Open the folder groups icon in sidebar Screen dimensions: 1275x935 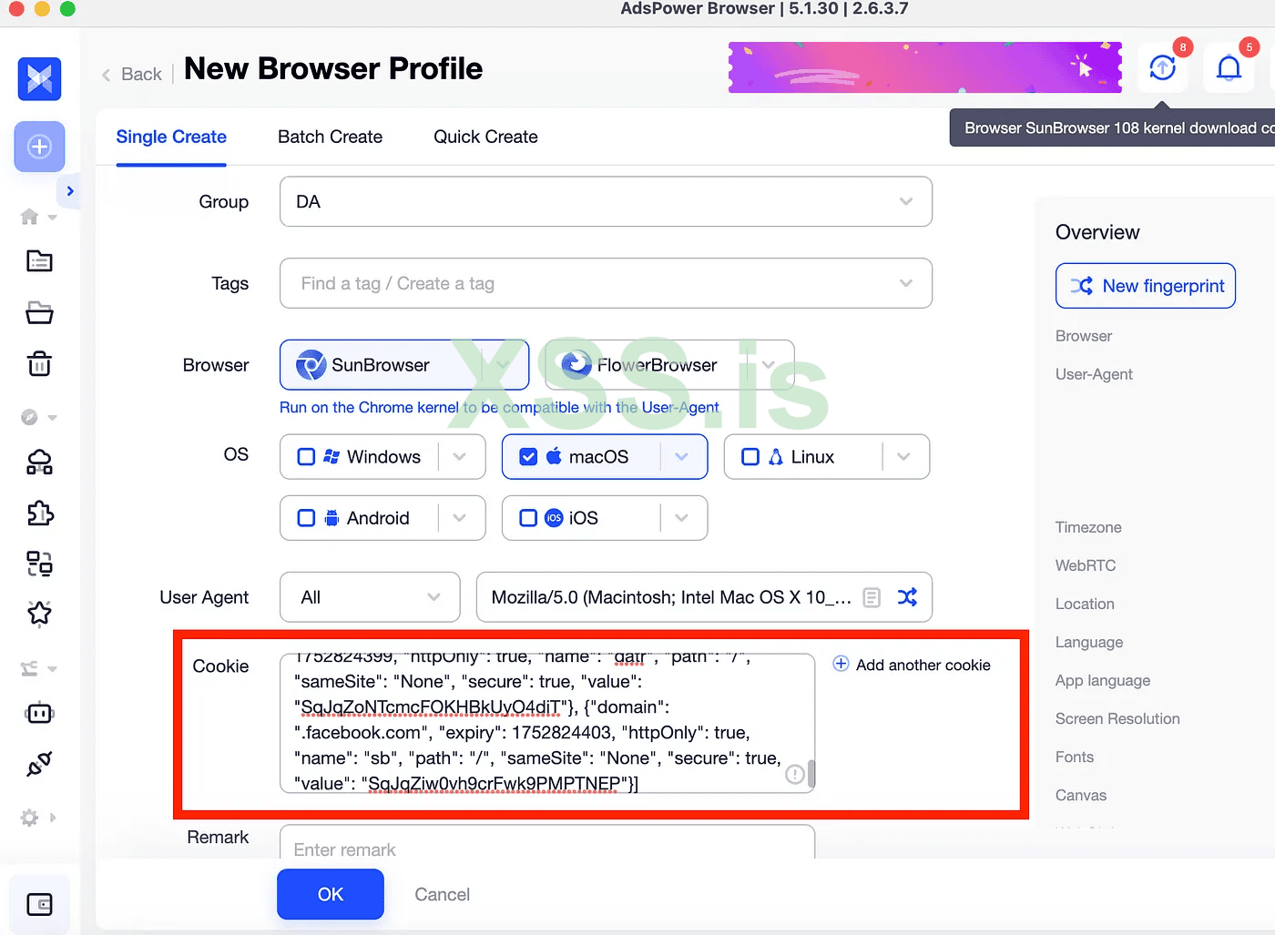(x=39, y=313)
